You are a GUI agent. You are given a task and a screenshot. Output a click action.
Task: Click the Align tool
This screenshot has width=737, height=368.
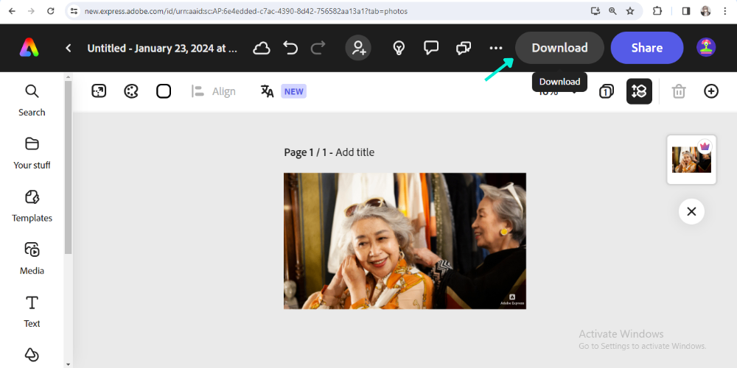coord(214,91)
